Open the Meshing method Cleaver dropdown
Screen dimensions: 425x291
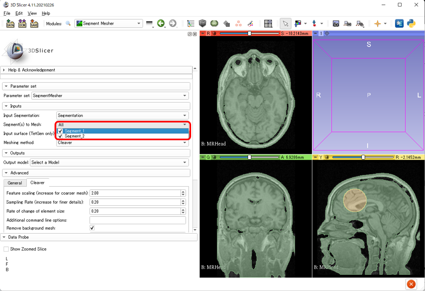122,143
